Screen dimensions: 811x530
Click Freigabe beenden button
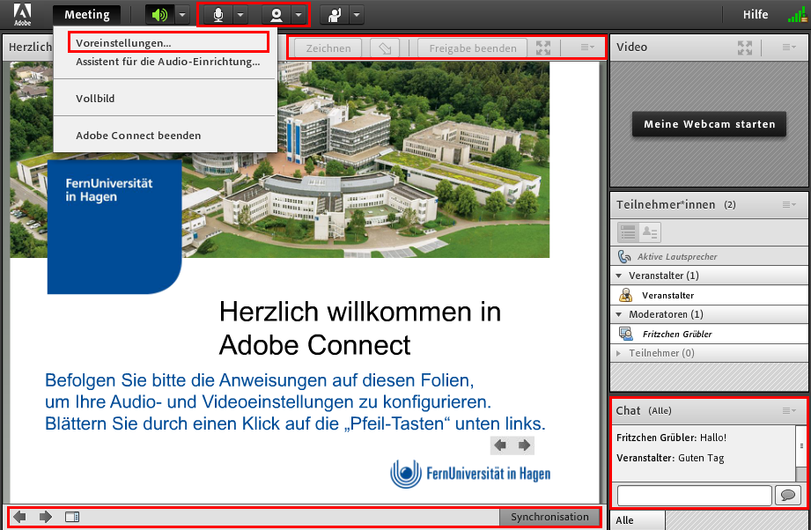coord(472,48)
